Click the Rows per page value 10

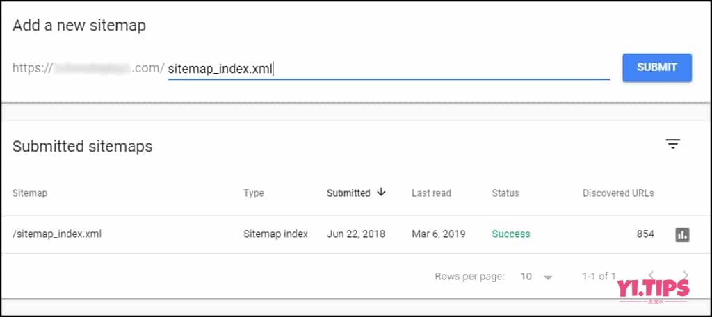pyautogui.click(x=526, y=277)
